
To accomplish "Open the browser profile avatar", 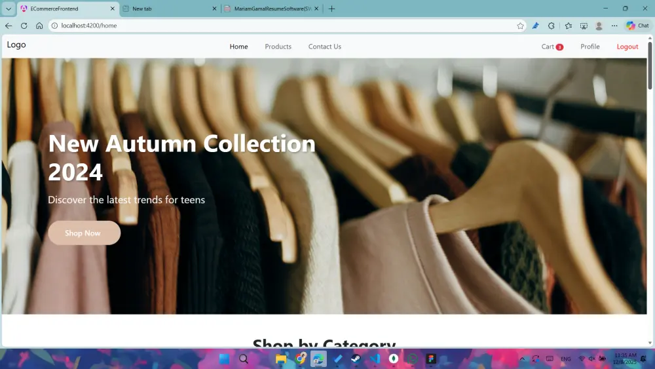I will pos(599,26).
